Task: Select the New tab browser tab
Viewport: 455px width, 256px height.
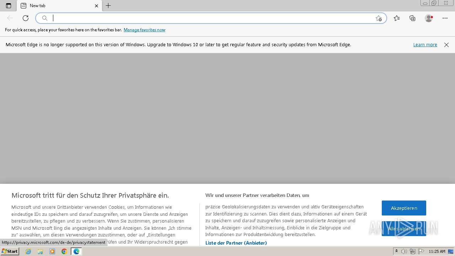Action: pyautogui.click(x=59, y=6)
